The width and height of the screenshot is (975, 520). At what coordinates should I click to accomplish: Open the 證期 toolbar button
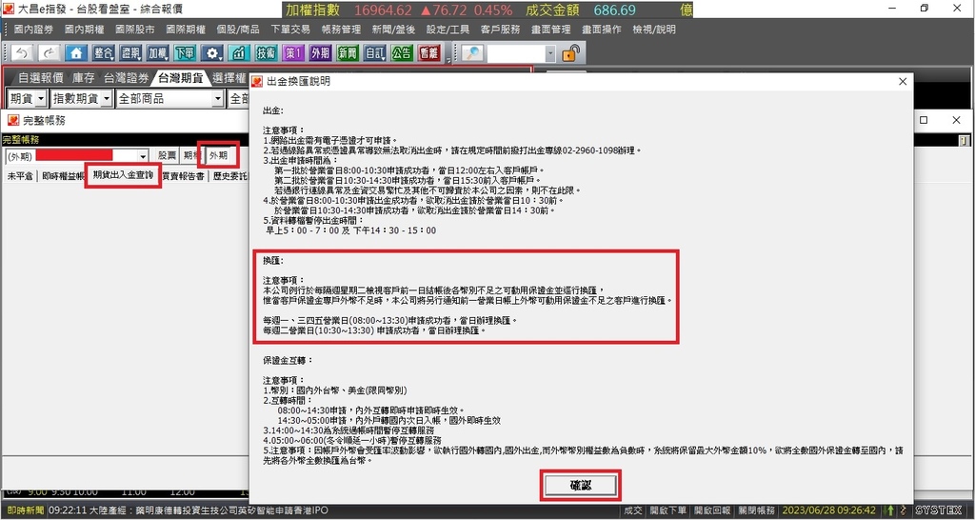130,53
